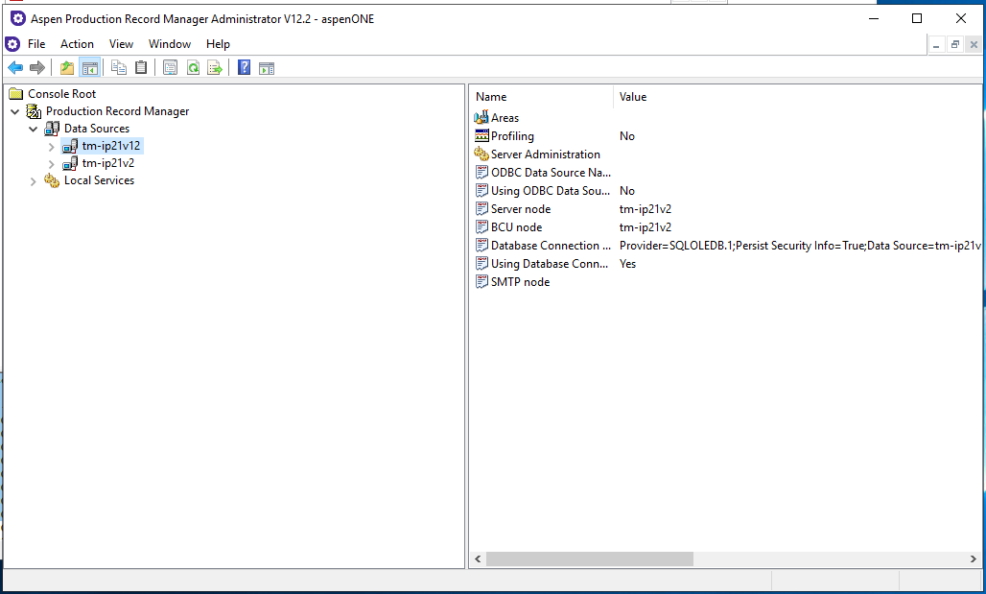Click the Refresh toolbar icon

tap(193, 67)
